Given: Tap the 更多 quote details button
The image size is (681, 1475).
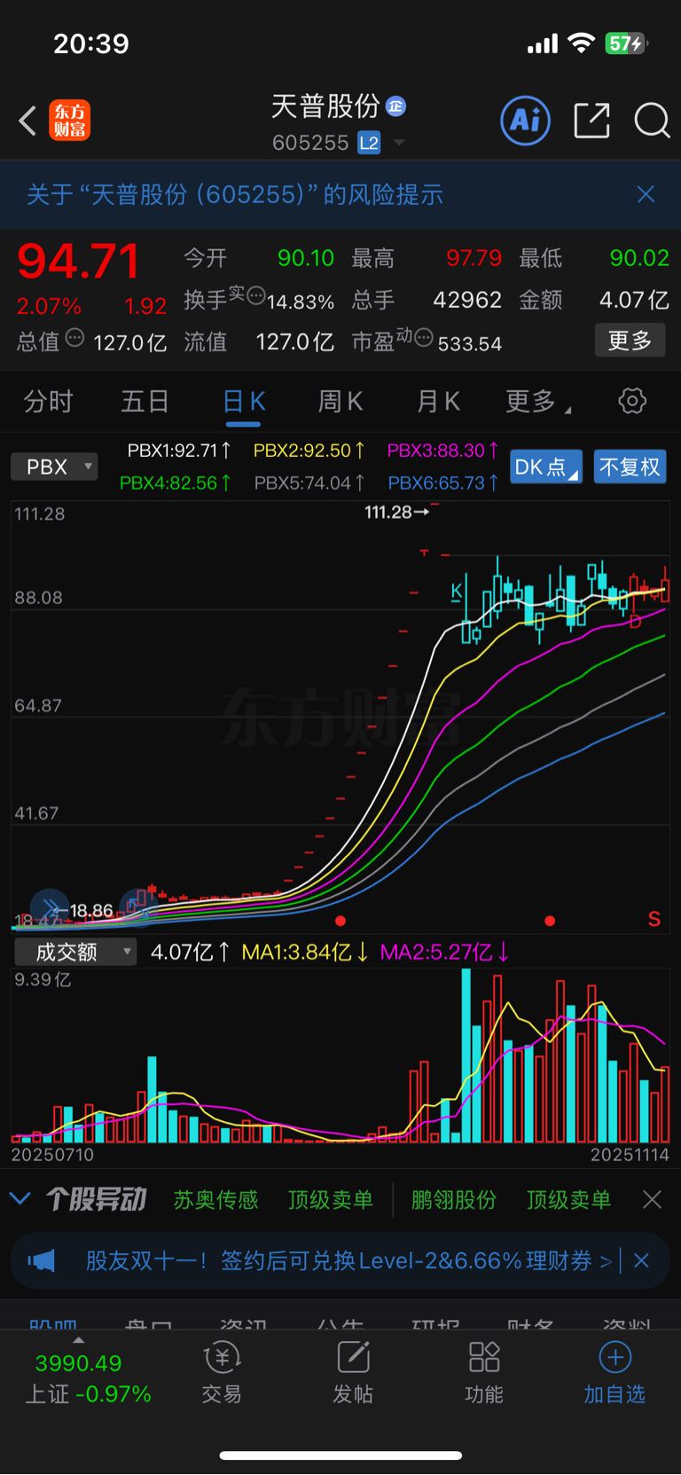Looking at the screenshot, I should point(630,340).
